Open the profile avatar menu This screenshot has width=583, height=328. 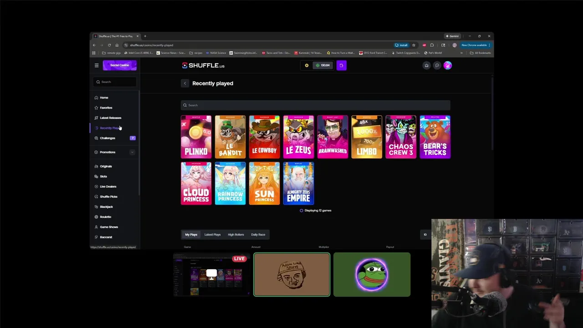coord(448,66)
